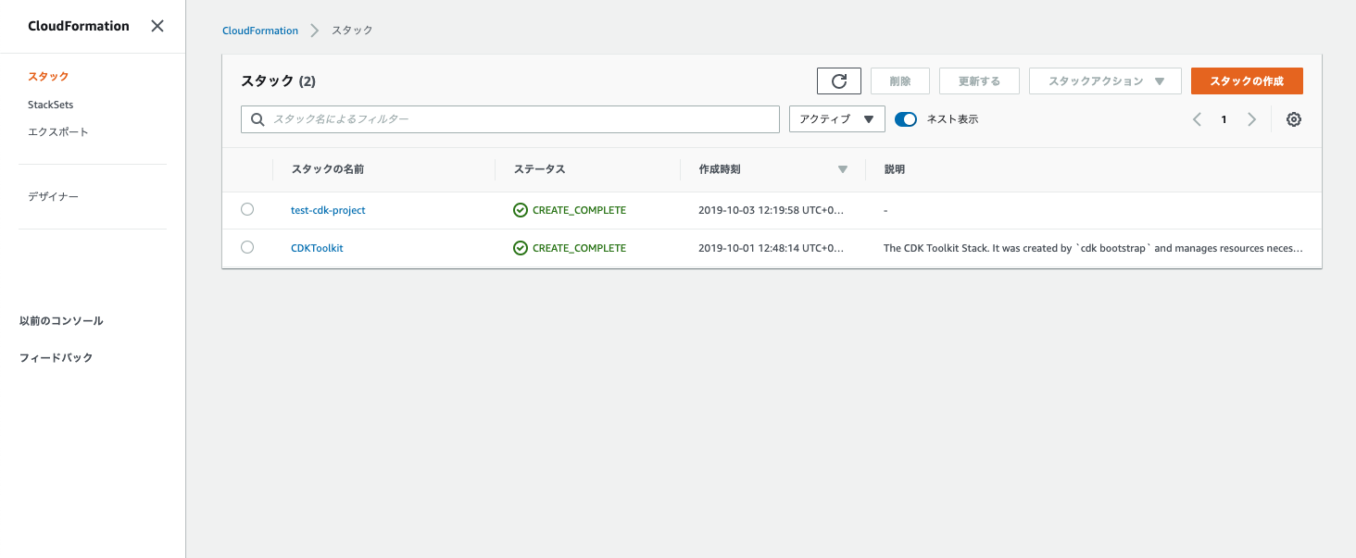Sort by 作成時刻 descending arrow

pos(842,169)
